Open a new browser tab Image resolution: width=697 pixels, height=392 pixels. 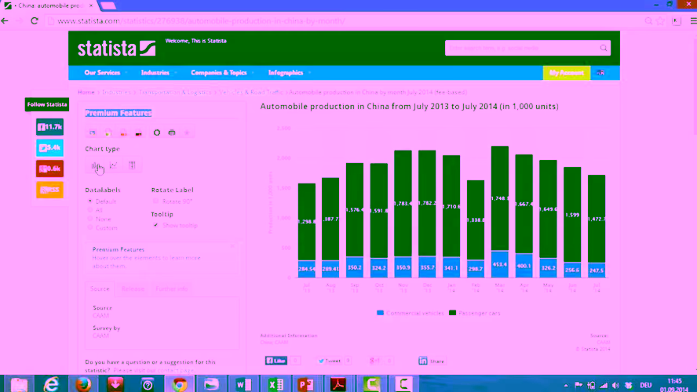[x=108, y=5]
